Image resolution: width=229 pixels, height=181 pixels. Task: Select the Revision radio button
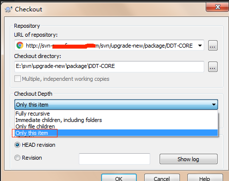(x=17, y=158)
